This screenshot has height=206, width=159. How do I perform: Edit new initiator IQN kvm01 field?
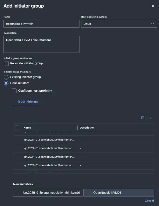48,193
